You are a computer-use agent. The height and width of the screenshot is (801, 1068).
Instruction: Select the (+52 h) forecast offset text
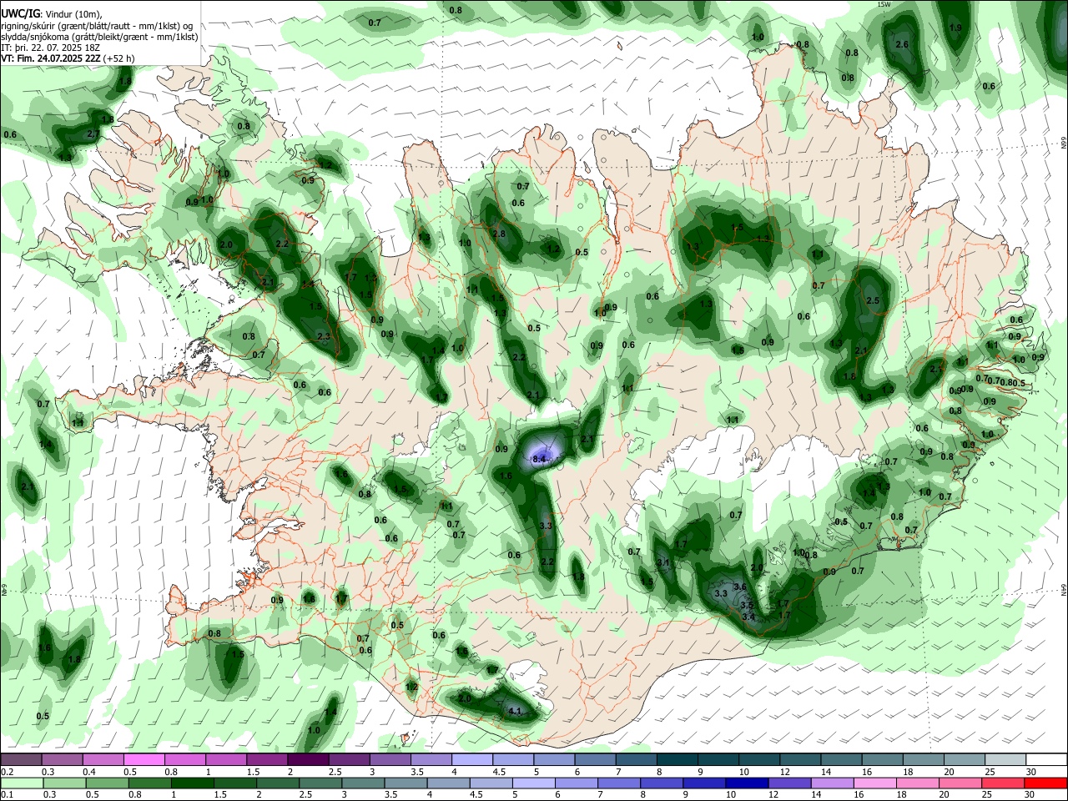[119, 58]
